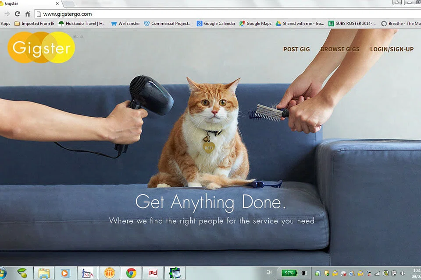This screenshot has width=421, height=280.
Task: Open the SUBS ROSTER 2014 bookmark
Action: point(352,24)
